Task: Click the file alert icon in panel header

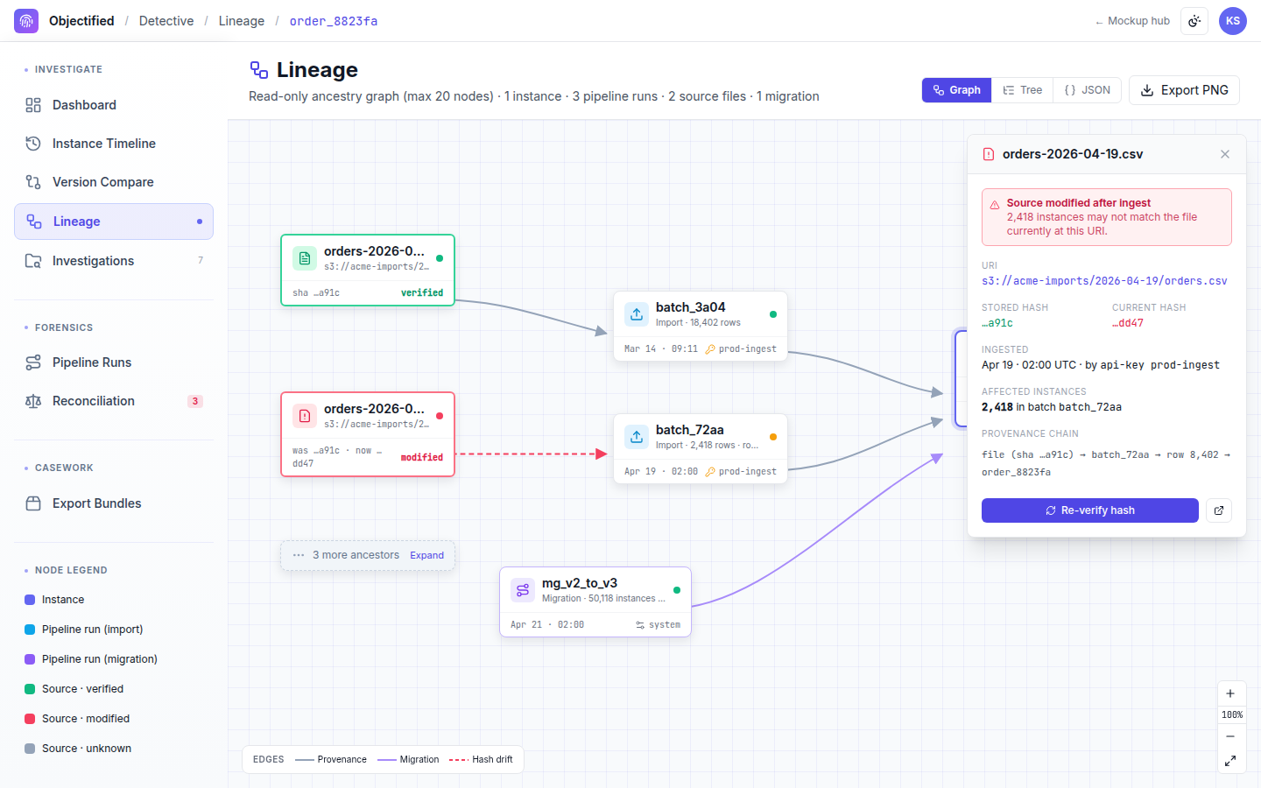Action: [989, 154]
